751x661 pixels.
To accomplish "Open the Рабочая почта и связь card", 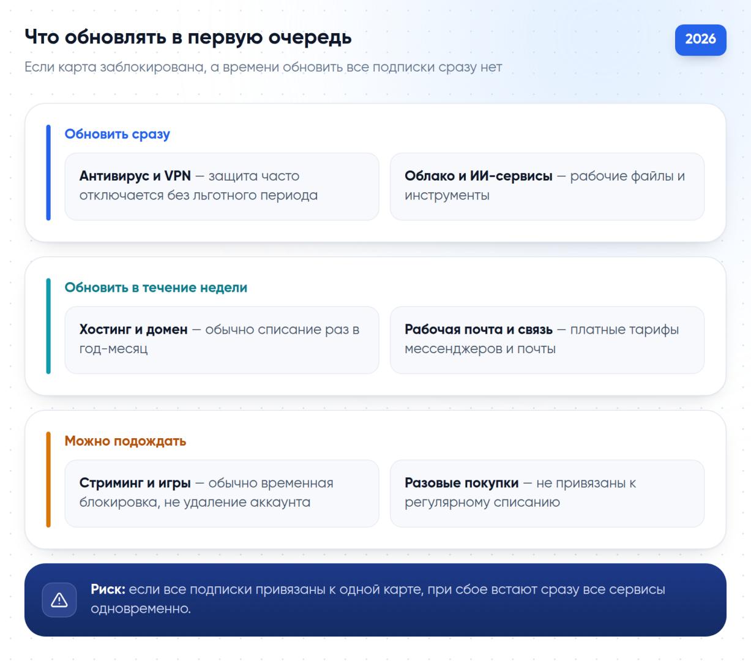I will click(547, 340).
